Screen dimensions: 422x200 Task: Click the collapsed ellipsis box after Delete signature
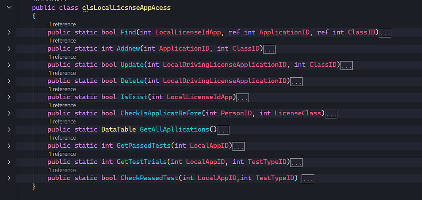[x=296, y=81]
